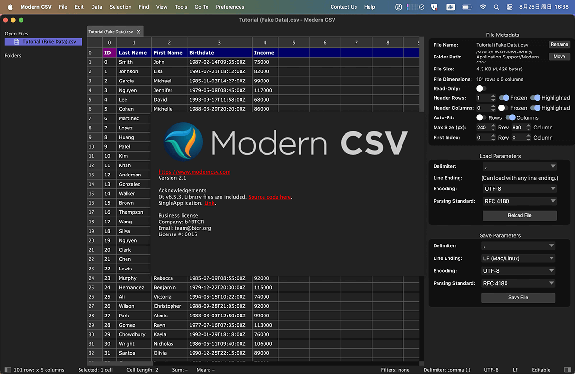Open Control Center from the menu bar
The image size is (575, 374).
pyautogui.click(x=509, y=7)
